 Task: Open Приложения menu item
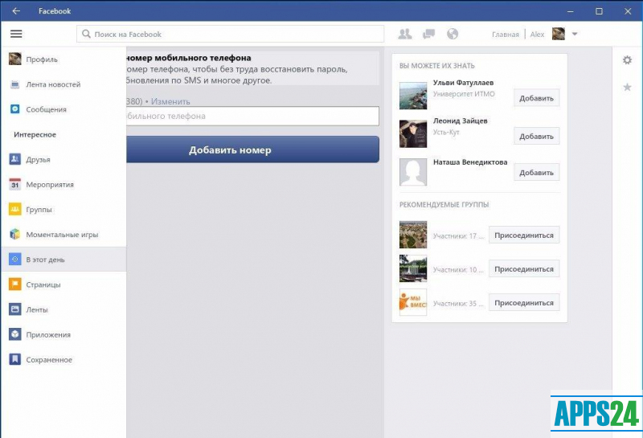click(63, 334)
